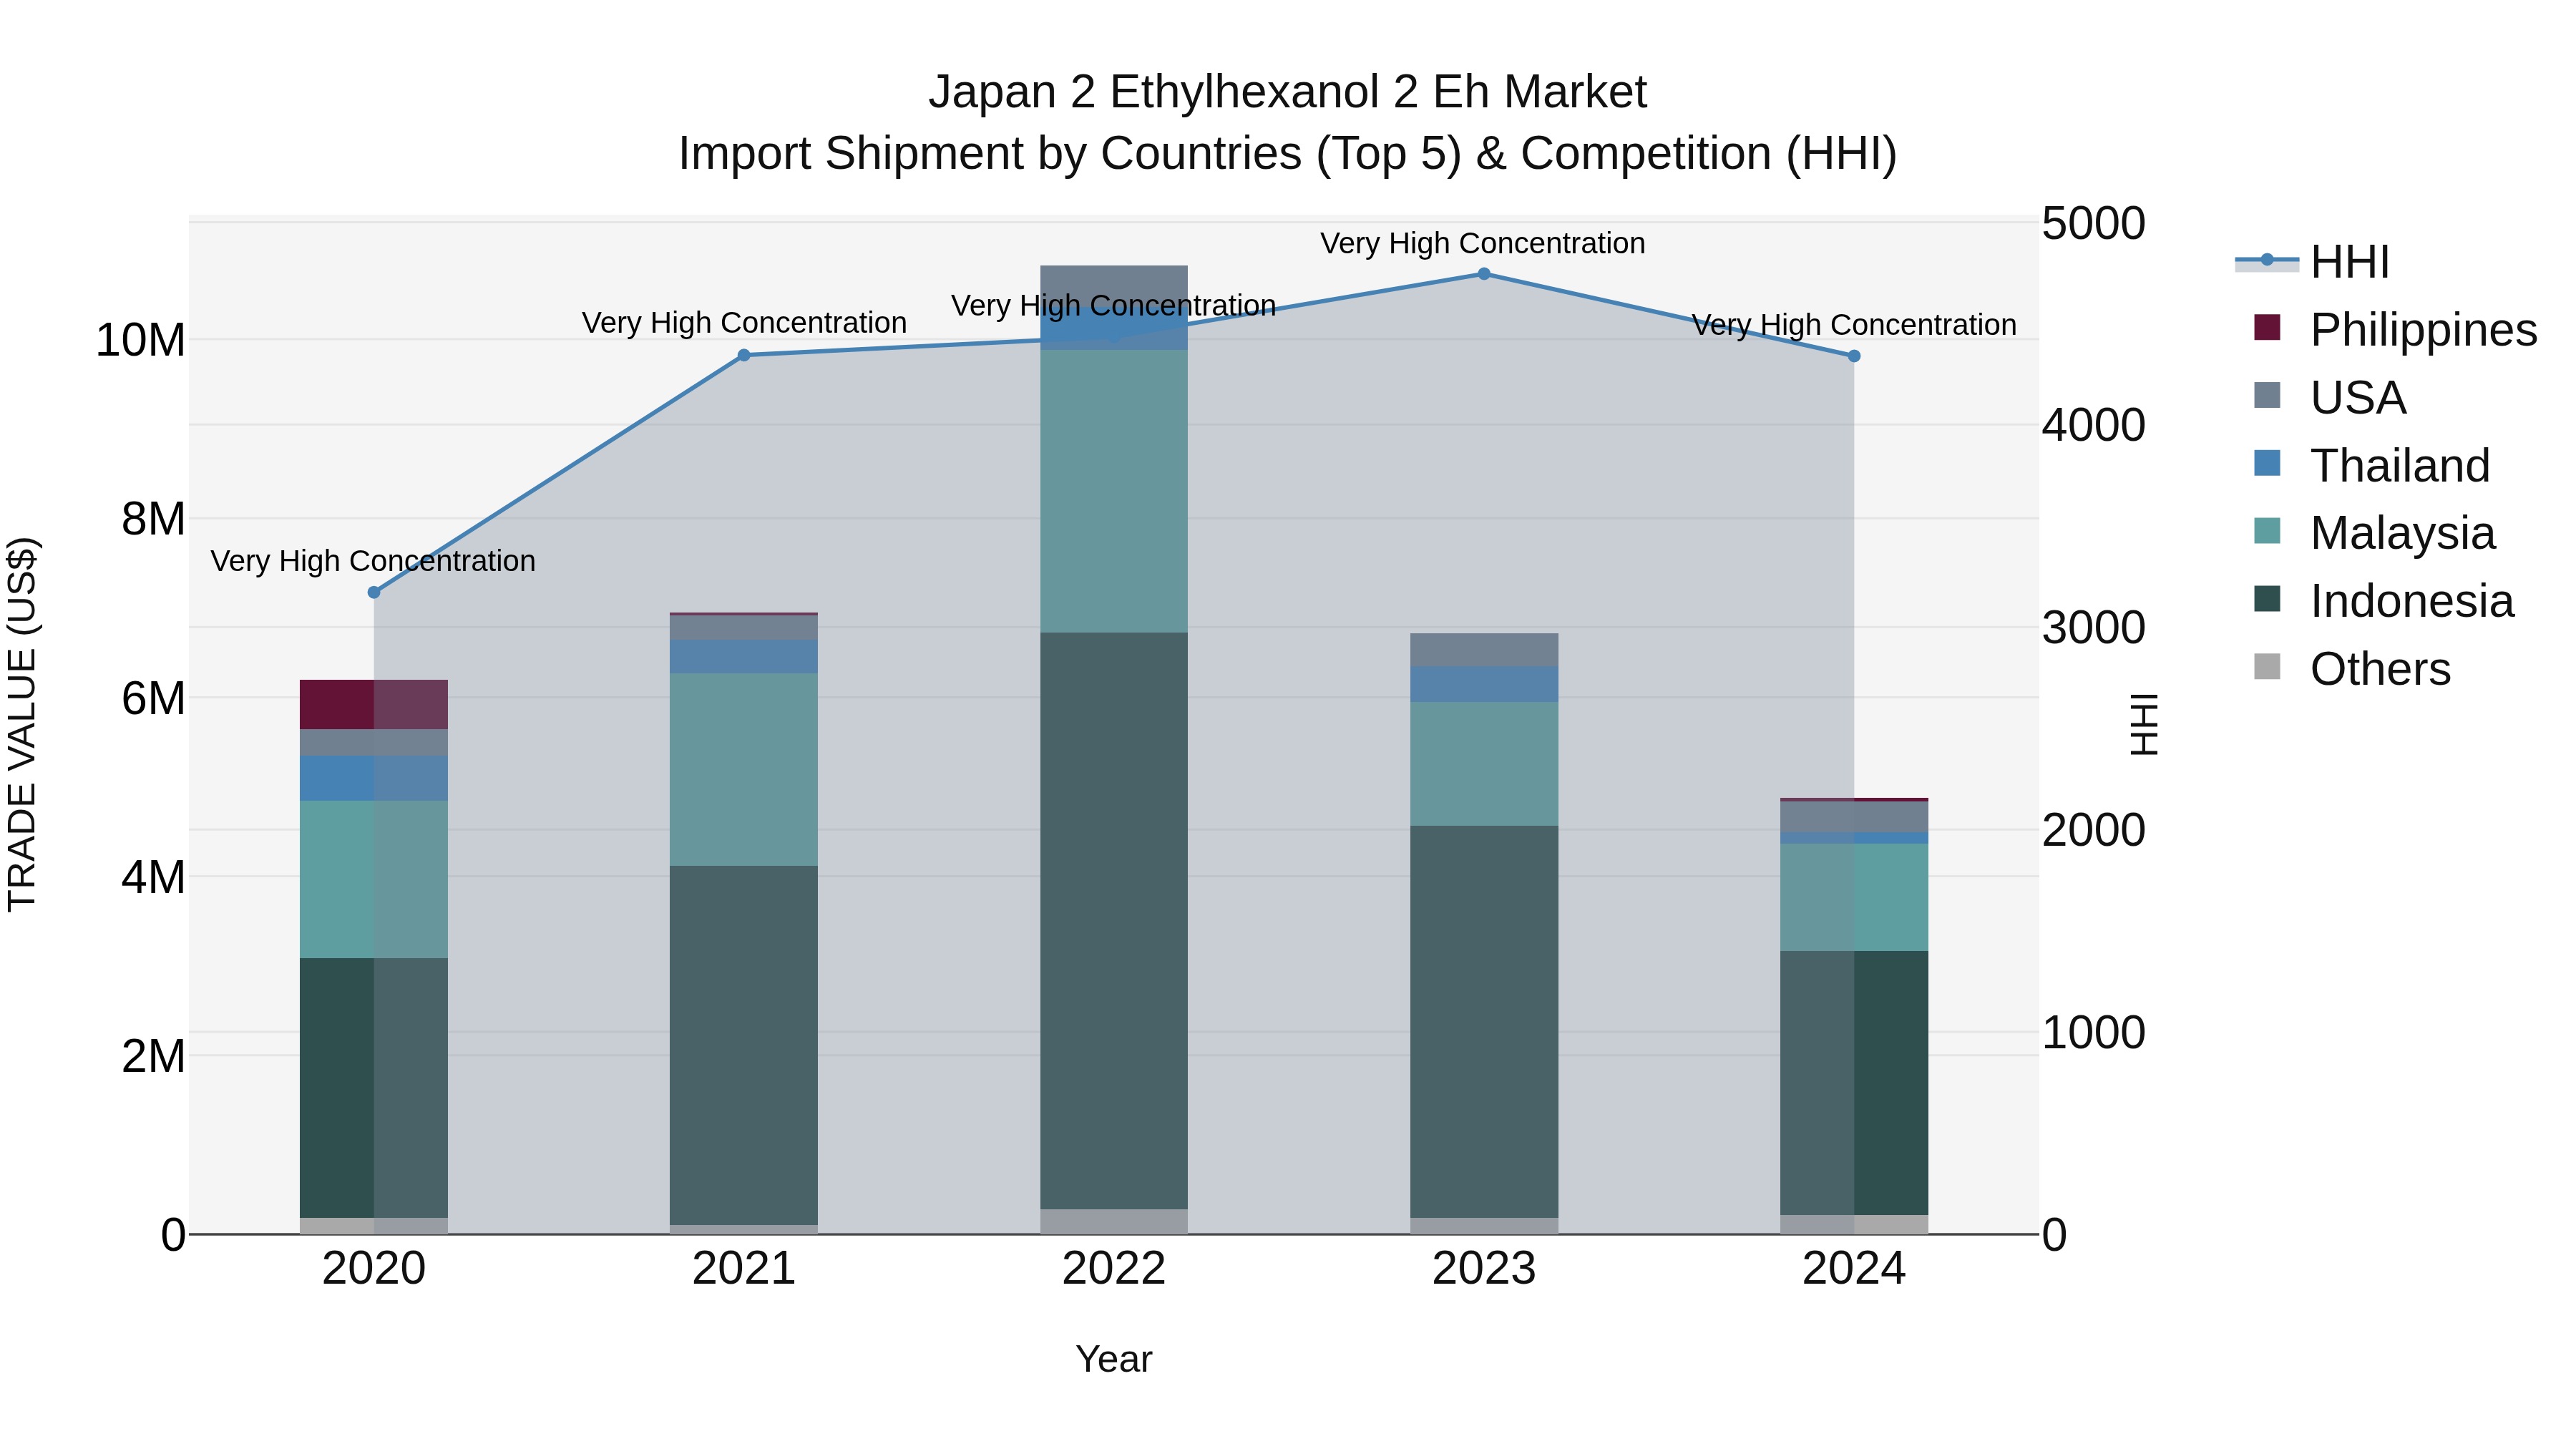Image resolution: width=2576 pixels, height=1449 pixels.
Task: Click the Malaysia legend swatch
Action: point(2267,531)
